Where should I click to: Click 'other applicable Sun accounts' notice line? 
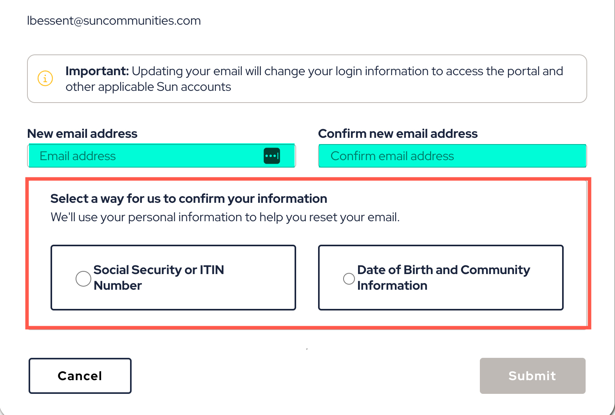148,87
